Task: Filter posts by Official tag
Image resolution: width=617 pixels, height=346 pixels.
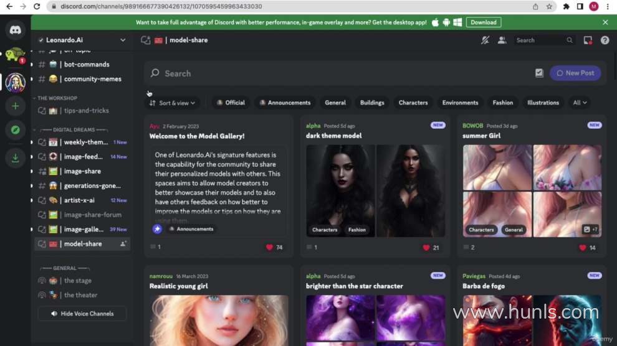Action: click(231, 103)
